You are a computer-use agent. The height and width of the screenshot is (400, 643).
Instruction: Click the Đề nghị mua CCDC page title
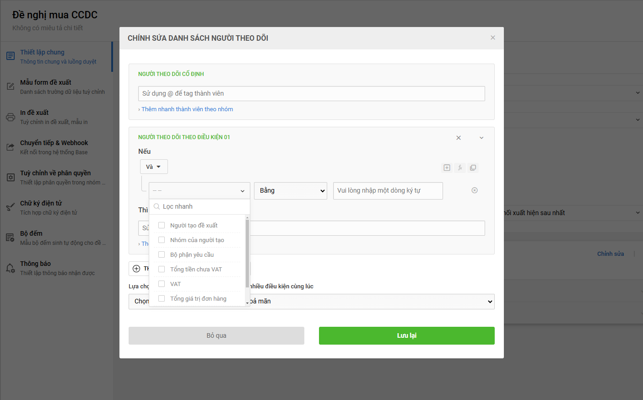(55, 15)
